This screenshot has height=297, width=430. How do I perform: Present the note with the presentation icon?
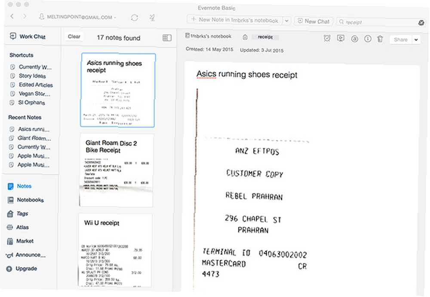point(341,38)
